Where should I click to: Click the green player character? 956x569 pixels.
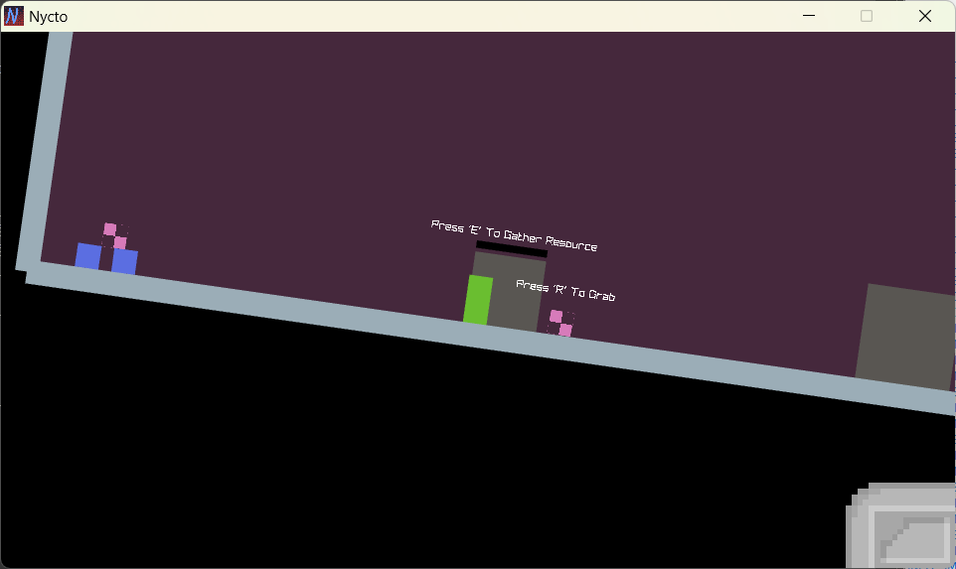(x=478, y=300)
